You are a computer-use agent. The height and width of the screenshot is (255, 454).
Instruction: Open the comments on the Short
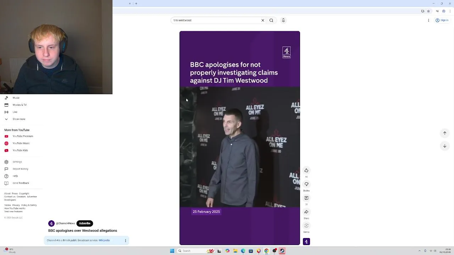(306, 198)
